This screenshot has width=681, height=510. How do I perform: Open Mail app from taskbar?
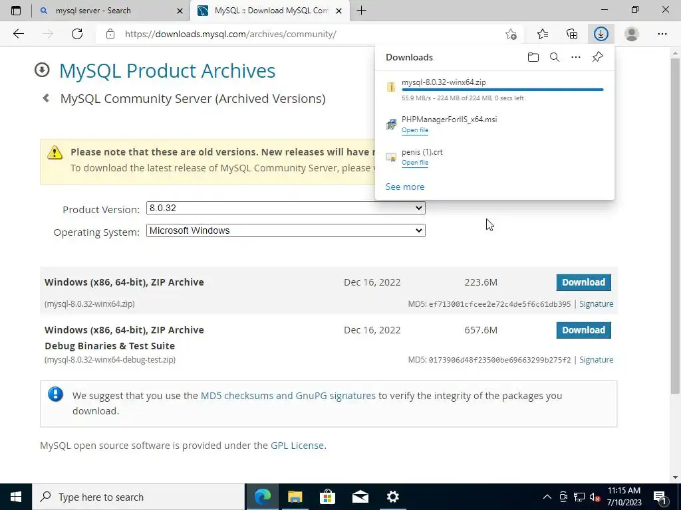360,497
